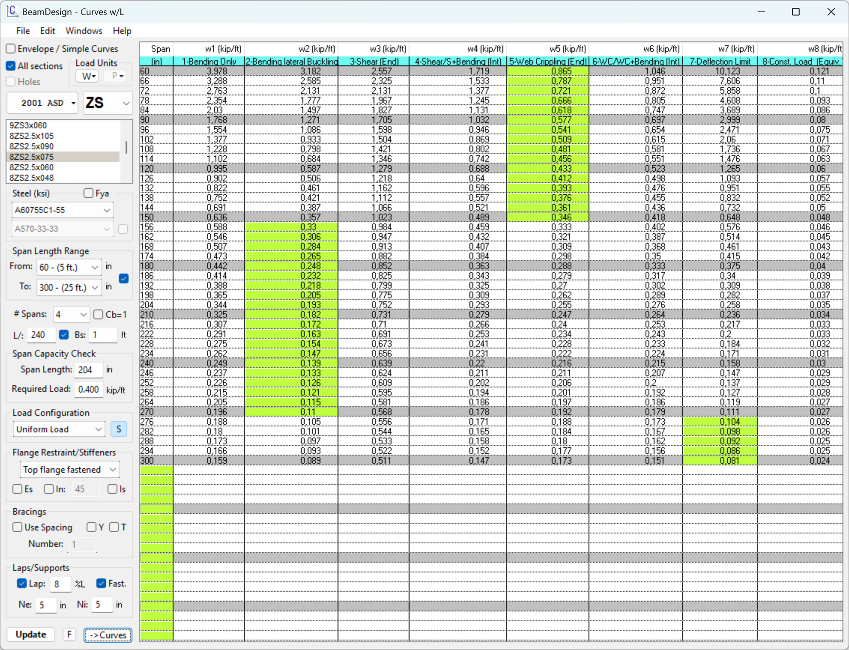Select section 8ZS2.5x090 in the list

point(31,146)
